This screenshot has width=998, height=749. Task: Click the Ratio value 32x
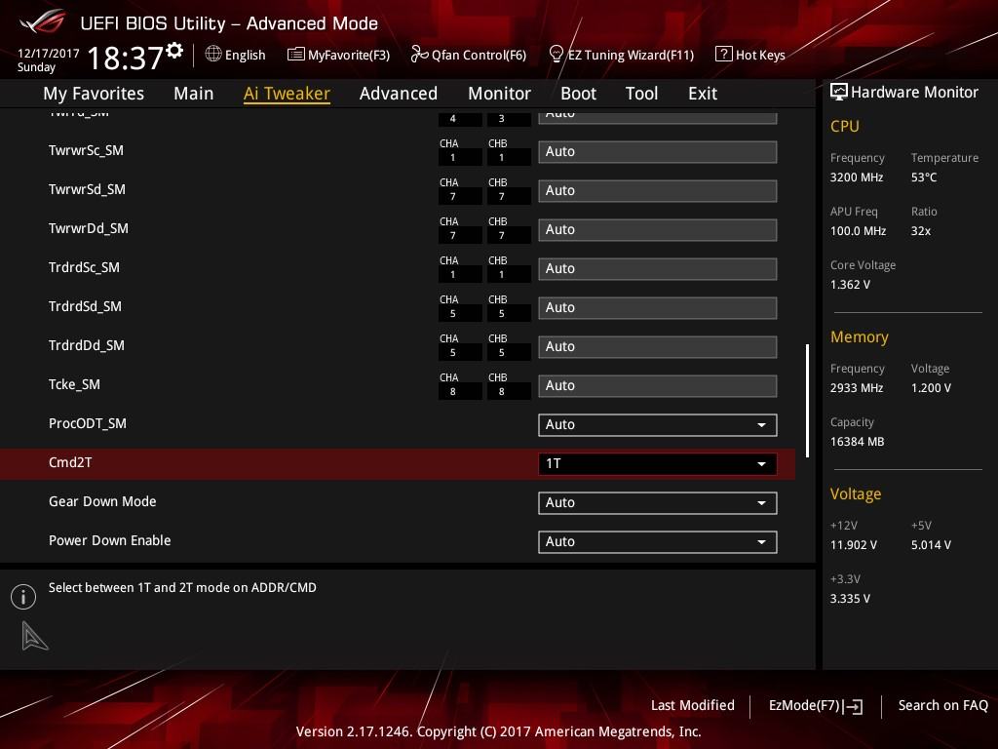pyautogui.click(x=920, y=231)
